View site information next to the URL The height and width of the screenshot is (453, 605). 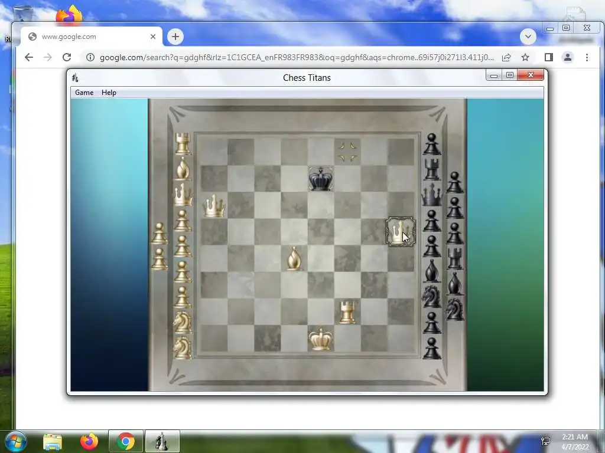(90, 57)
